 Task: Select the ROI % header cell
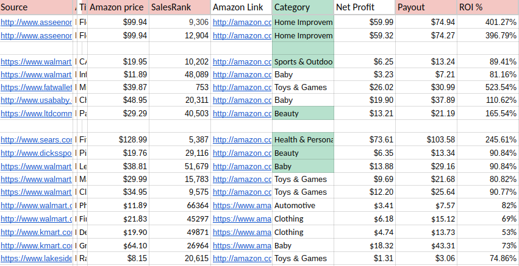coord(488,8)
